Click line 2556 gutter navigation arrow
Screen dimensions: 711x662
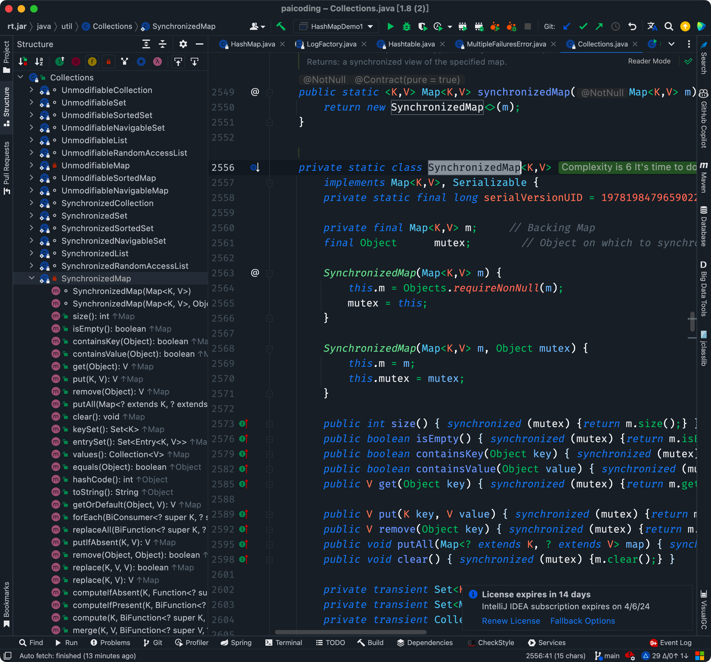254,167
